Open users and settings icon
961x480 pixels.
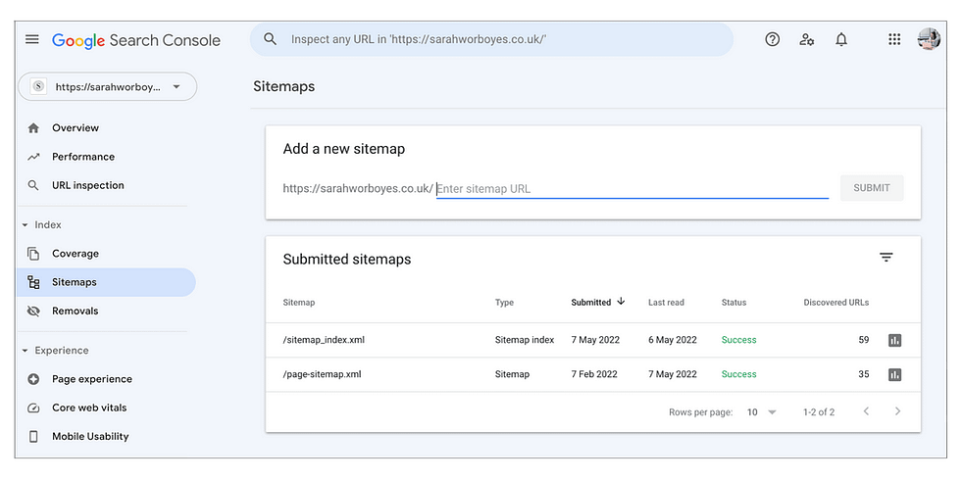[x=806, y=40]
